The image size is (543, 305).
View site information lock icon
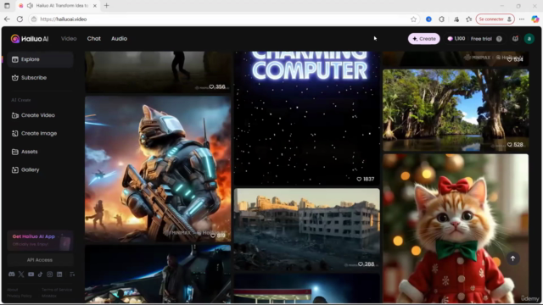(x=34, y=19)
